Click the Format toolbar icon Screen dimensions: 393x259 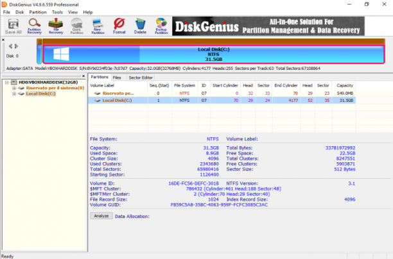click(119, 26)
